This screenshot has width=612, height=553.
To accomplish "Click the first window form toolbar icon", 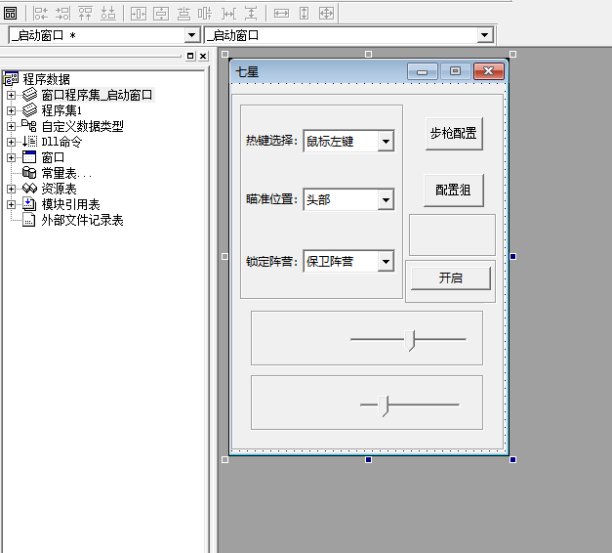I will click(11, 14).
